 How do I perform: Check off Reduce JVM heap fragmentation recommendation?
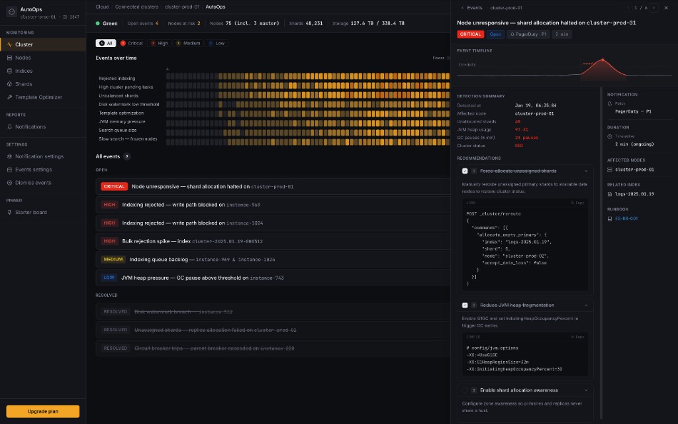tap(465, 305)
